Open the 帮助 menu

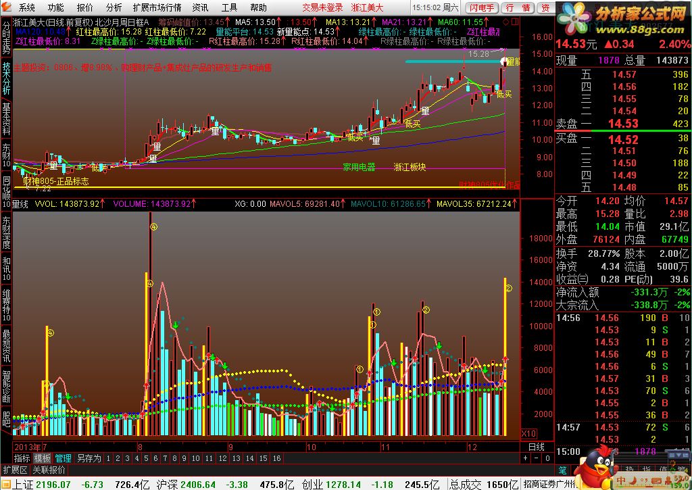[x=258, y=7]
